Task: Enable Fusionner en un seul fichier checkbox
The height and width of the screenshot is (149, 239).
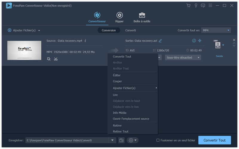Action: coord(158,140)
